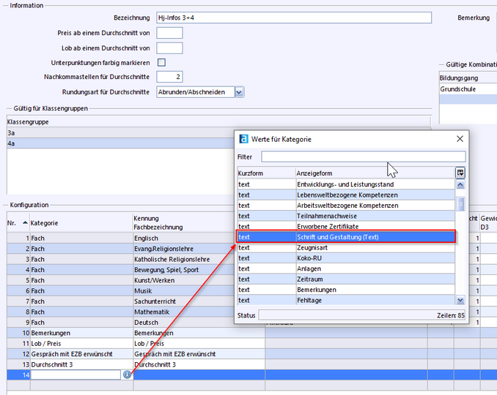The height and width of the screenshot is (395, 497).
Task: Select Schrift und Gestaltung (Text) entry
Action: pos(346,237)
